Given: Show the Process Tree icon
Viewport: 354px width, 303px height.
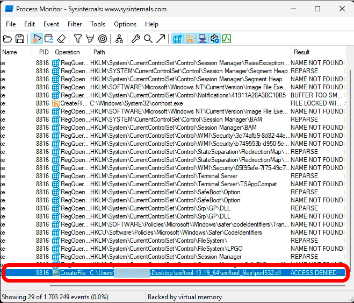Looking at the screenshot, I should pyautogui.click(x=119, y=39).
